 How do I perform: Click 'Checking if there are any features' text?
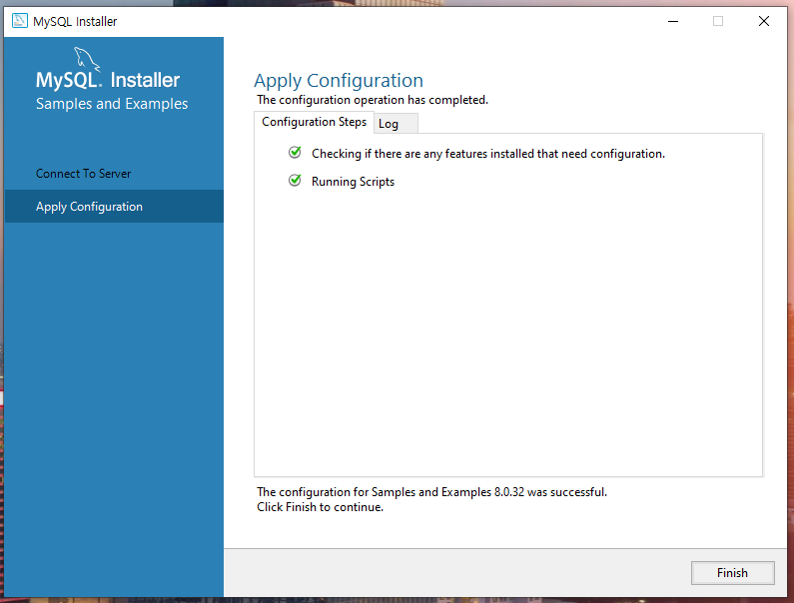coord(488,154)
